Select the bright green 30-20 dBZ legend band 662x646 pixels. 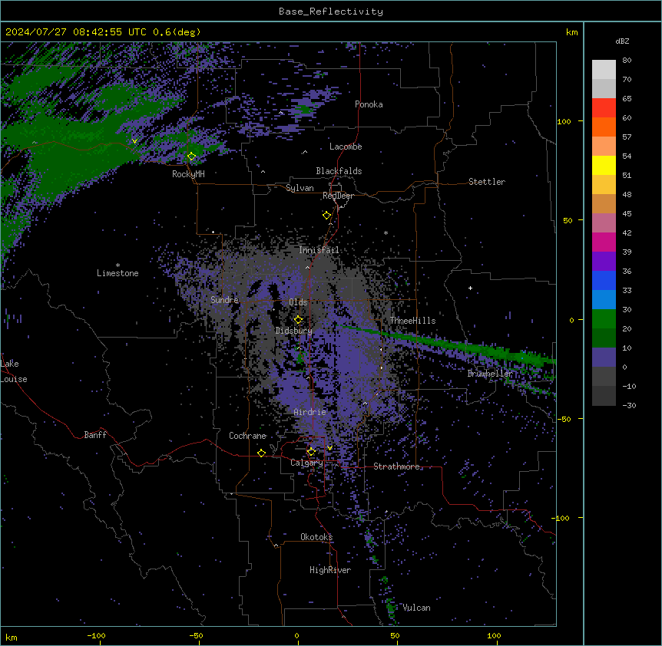604,319
